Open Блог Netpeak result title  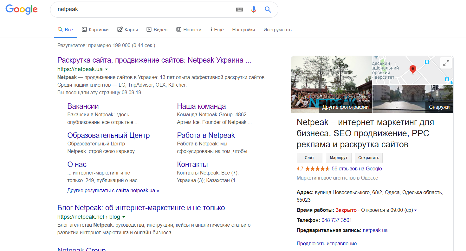[x=141, y=208]
